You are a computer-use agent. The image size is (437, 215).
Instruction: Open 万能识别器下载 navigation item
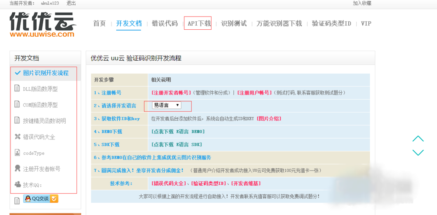pos(279,24)
